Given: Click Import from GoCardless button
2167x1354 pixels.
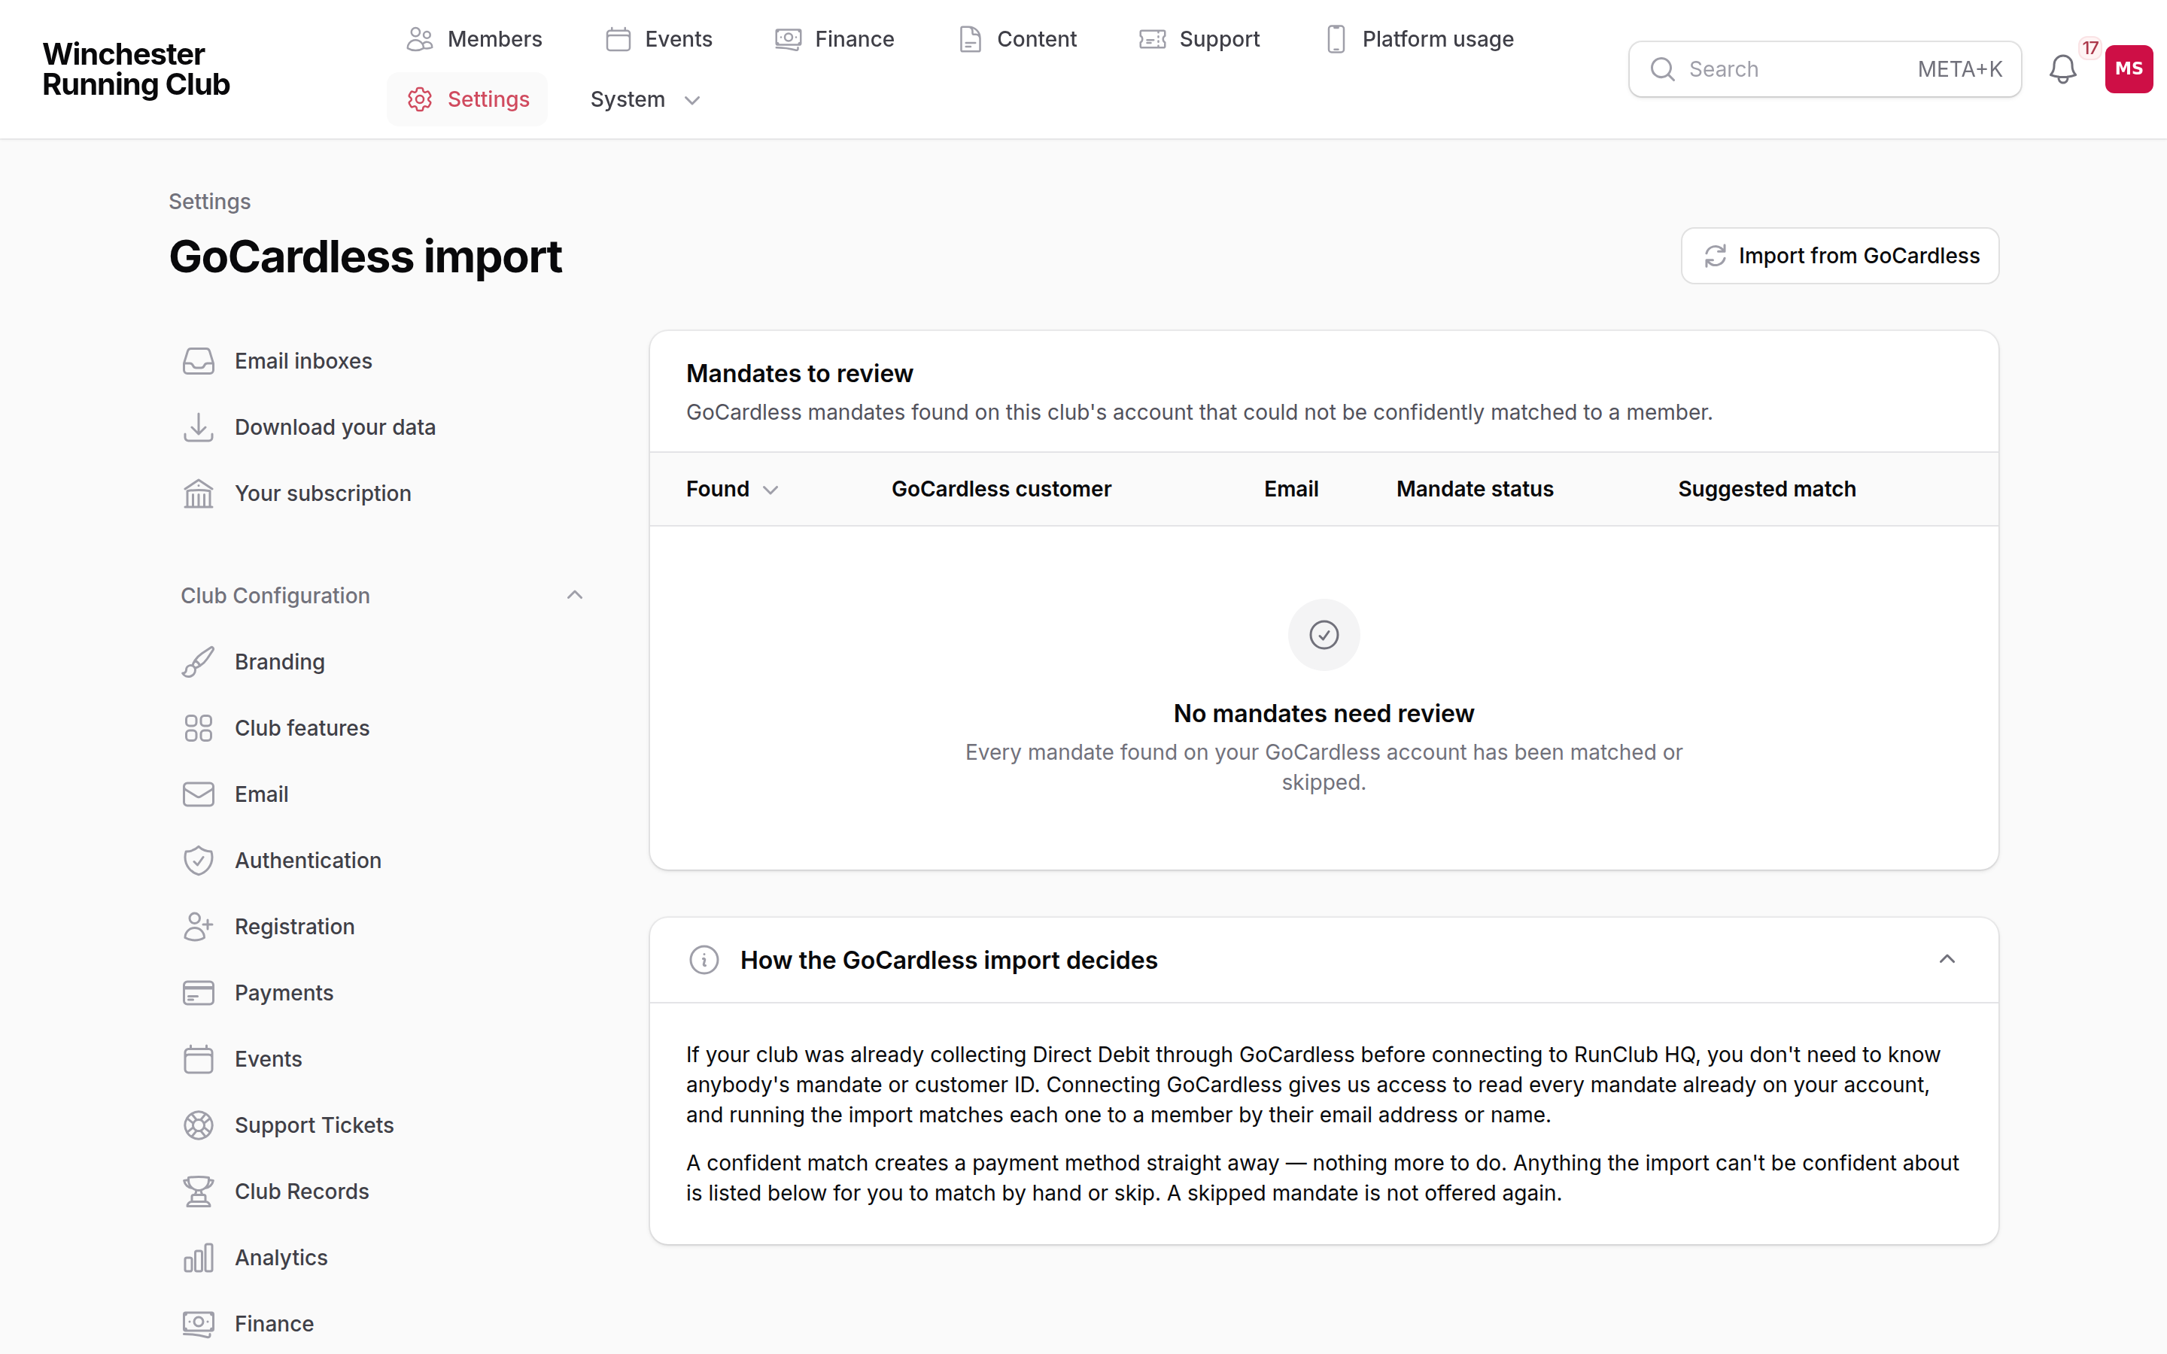Looking at the screenshot, I should [x=1839, y=256].
